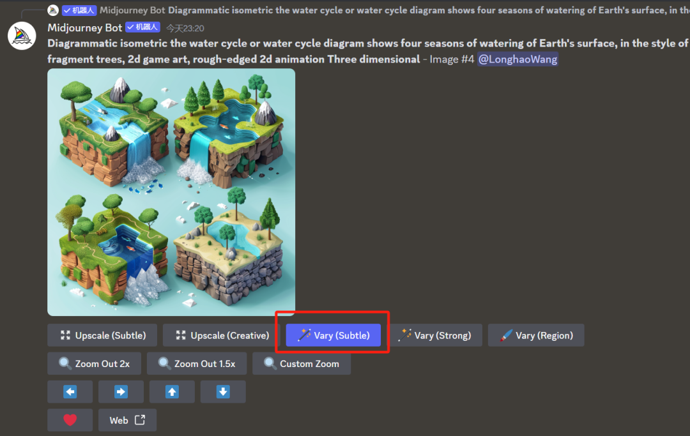Open the generated water cycle image
This screenshot has width=690, height=436.
[x=171, y=192]
